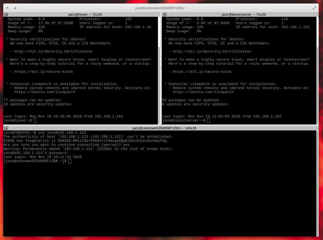The height and width of the screenshot is (240, 323).
Task: Click the Security_Certification link in the hive4 pane
Action: pos(53,51)
